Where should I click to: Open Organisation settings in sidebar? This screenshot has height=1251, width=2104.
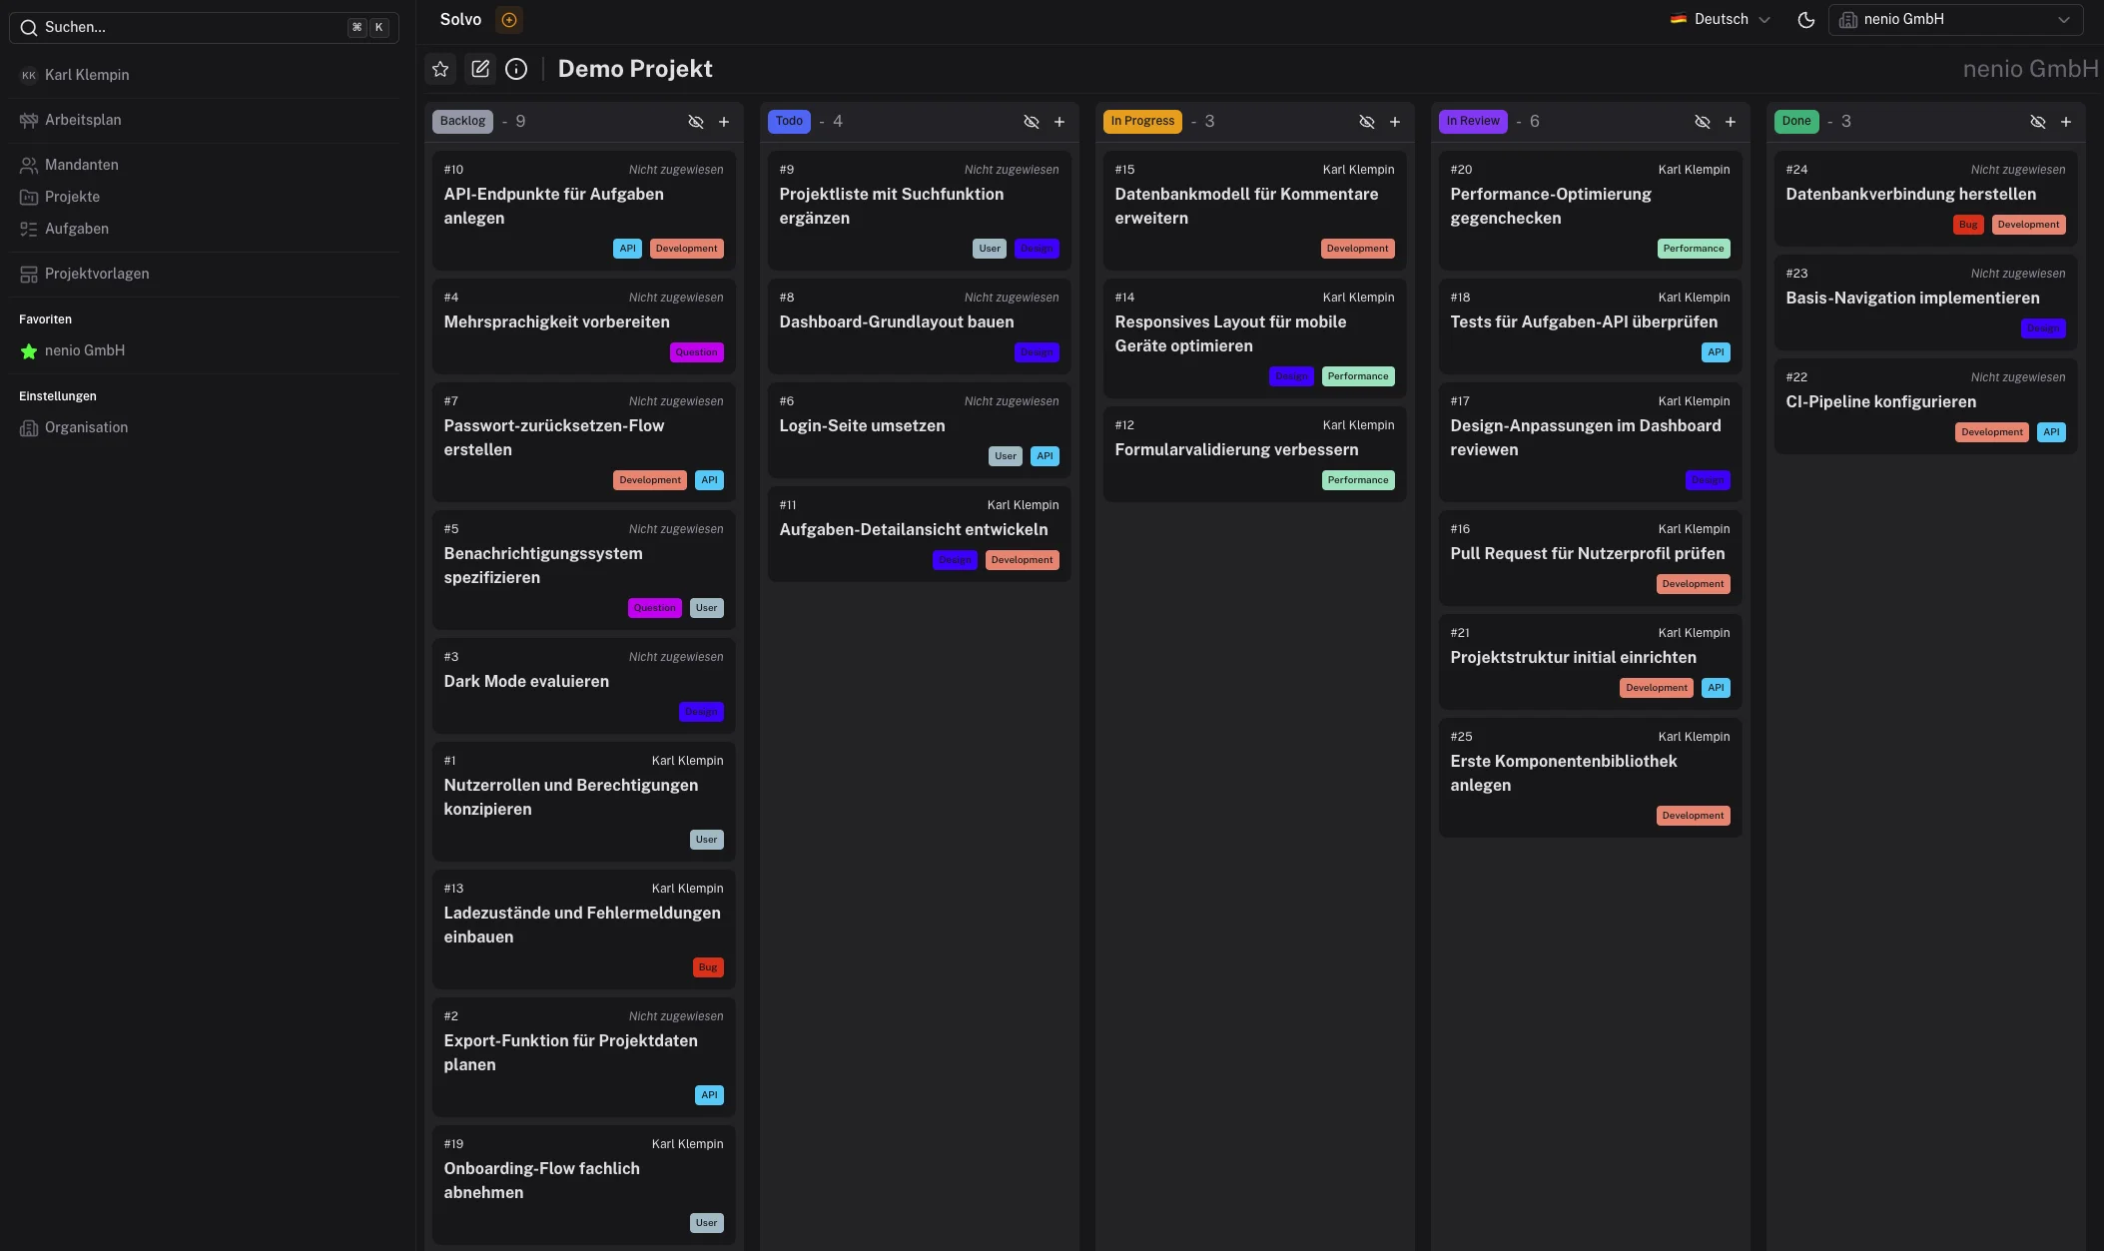(204, 427)
